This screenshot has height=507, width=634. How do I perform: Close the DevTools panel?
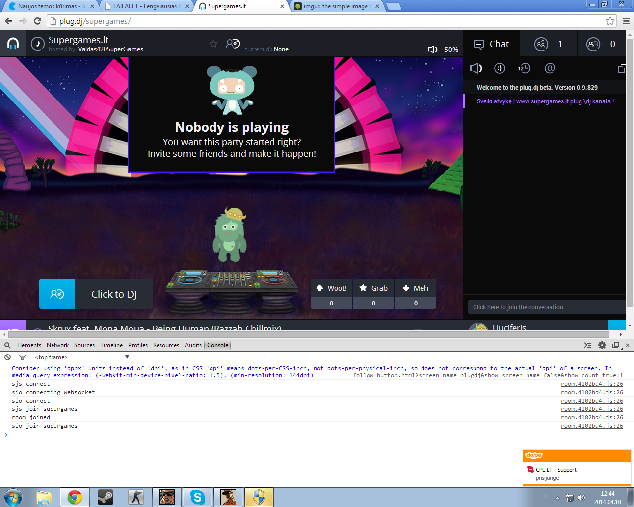pos(628,345)
